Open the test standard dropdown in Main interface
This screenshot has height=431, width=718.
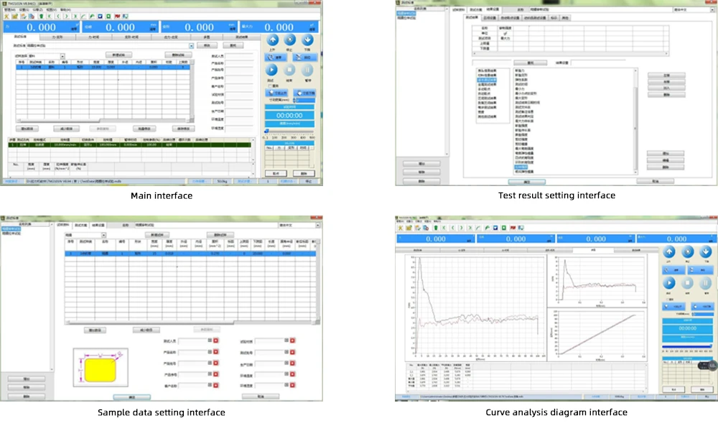point(192,45)
